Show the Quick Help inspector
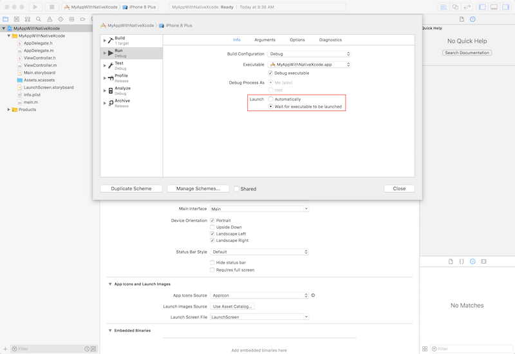Viewport: 515px width, 354px height. point(473,19)
